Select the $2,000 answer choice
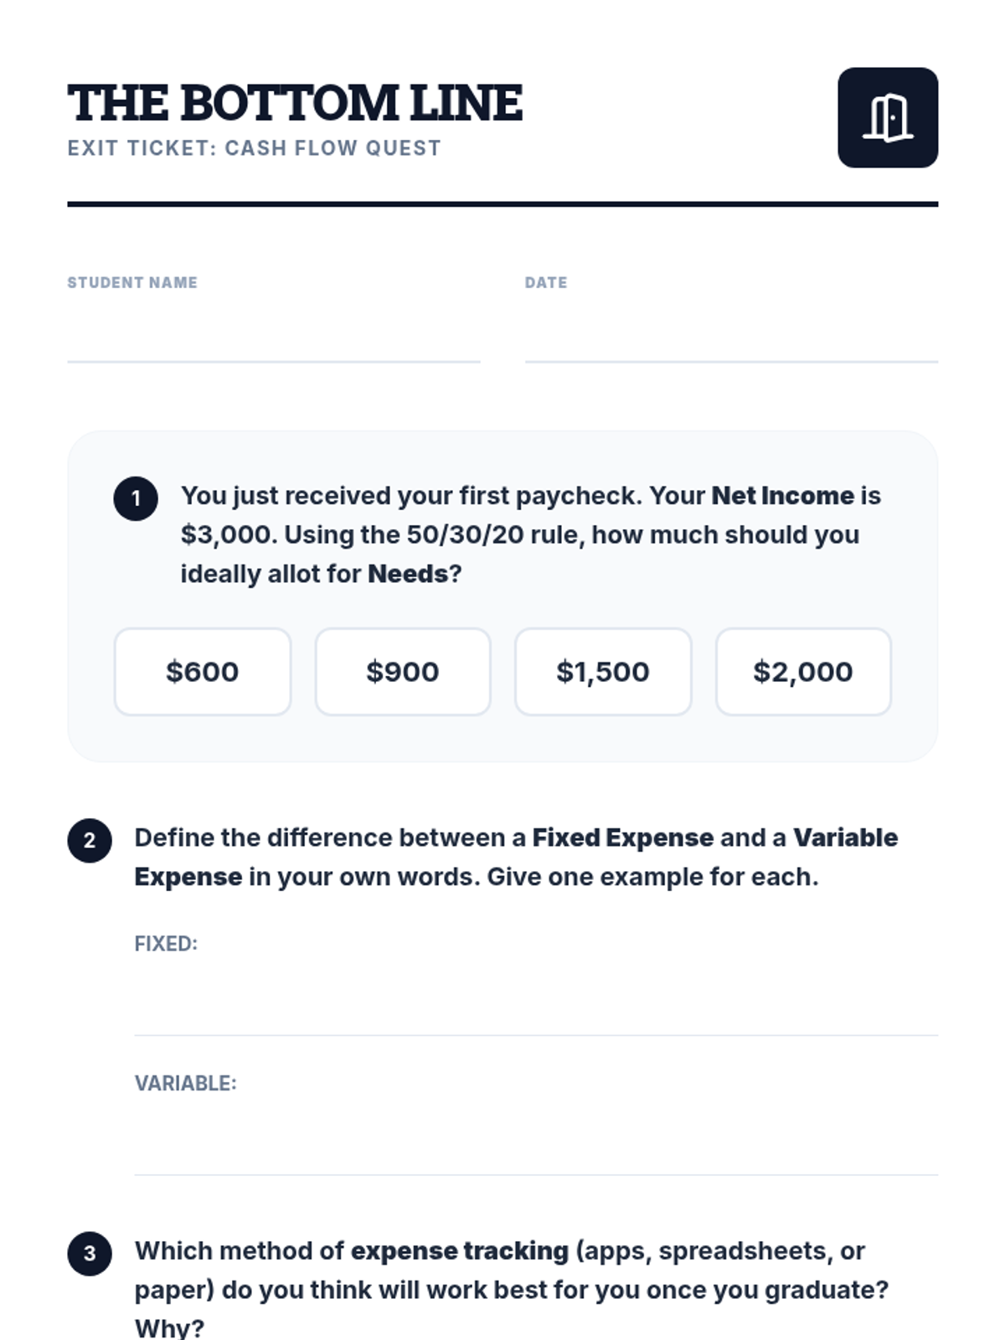The image size is (1005, 1340). pyautogui.click(x=802, y=672)
